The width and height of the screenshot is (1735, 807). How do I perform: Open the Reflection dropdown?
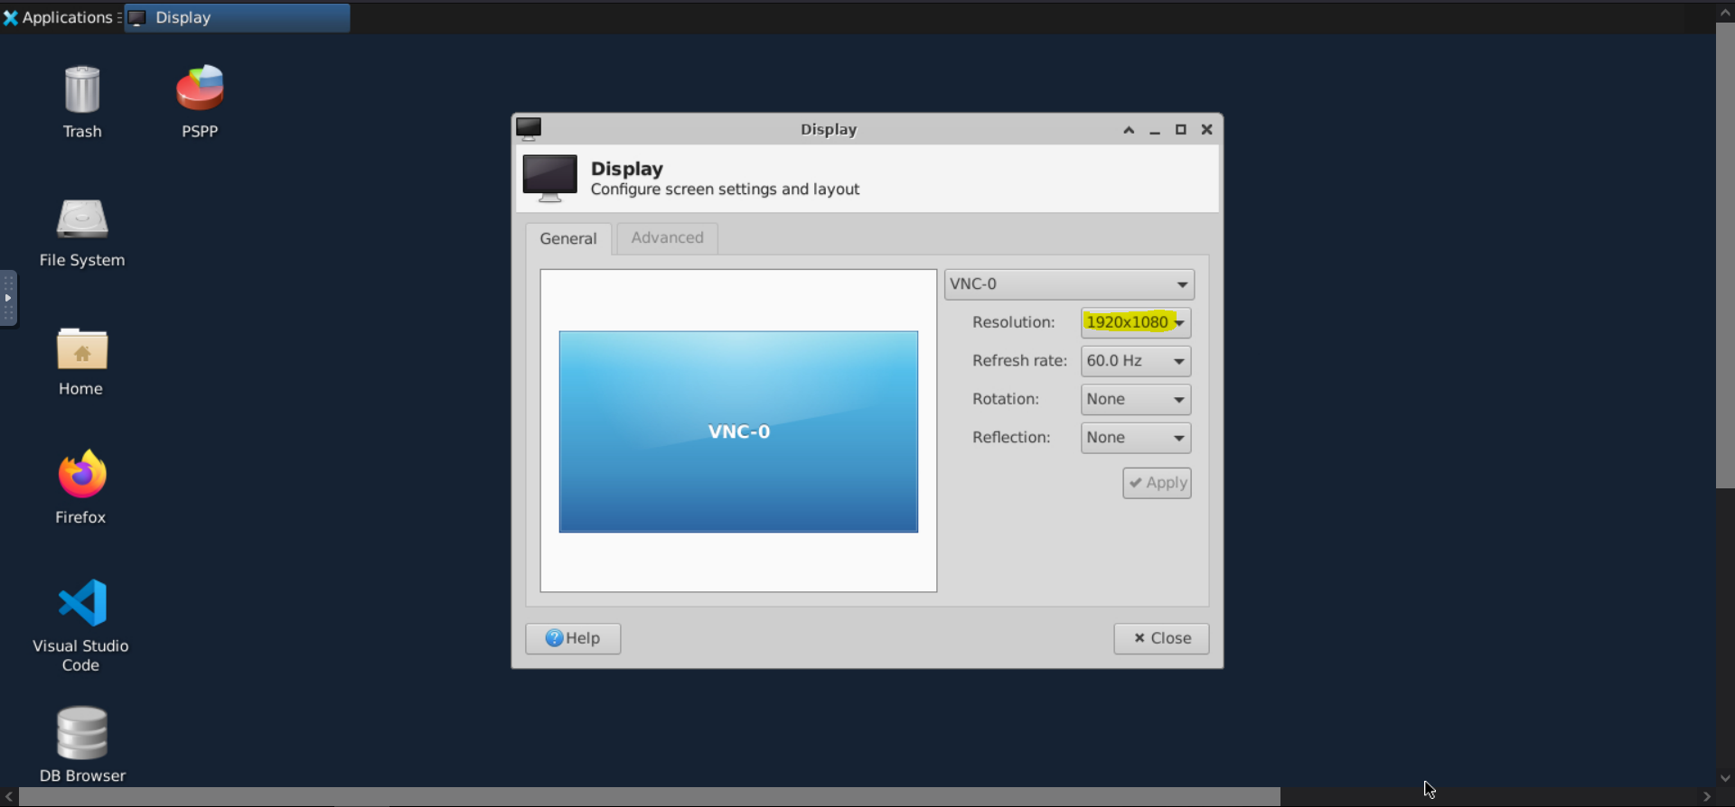coord(1136,438)
